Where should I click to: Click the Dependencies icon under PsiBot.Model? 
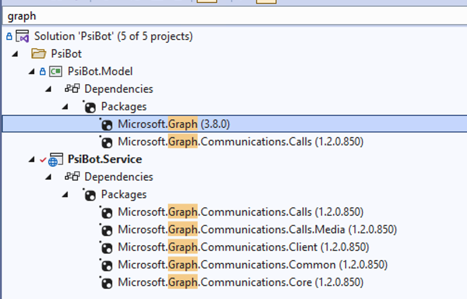click(x=72, y=89)
